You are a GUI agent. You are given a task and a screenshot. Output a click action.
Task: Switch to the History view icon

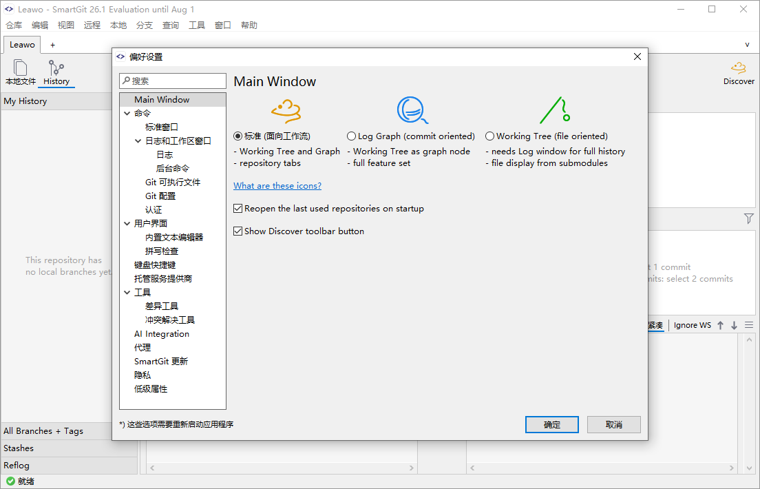tap(56, 72)
